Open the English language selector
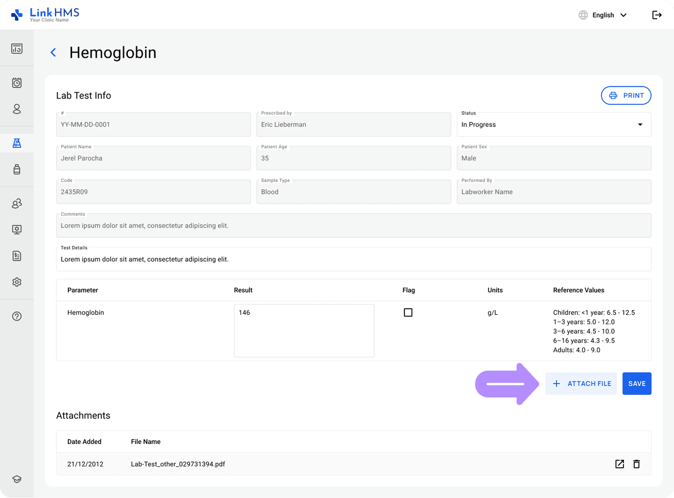 click(603, 15)
